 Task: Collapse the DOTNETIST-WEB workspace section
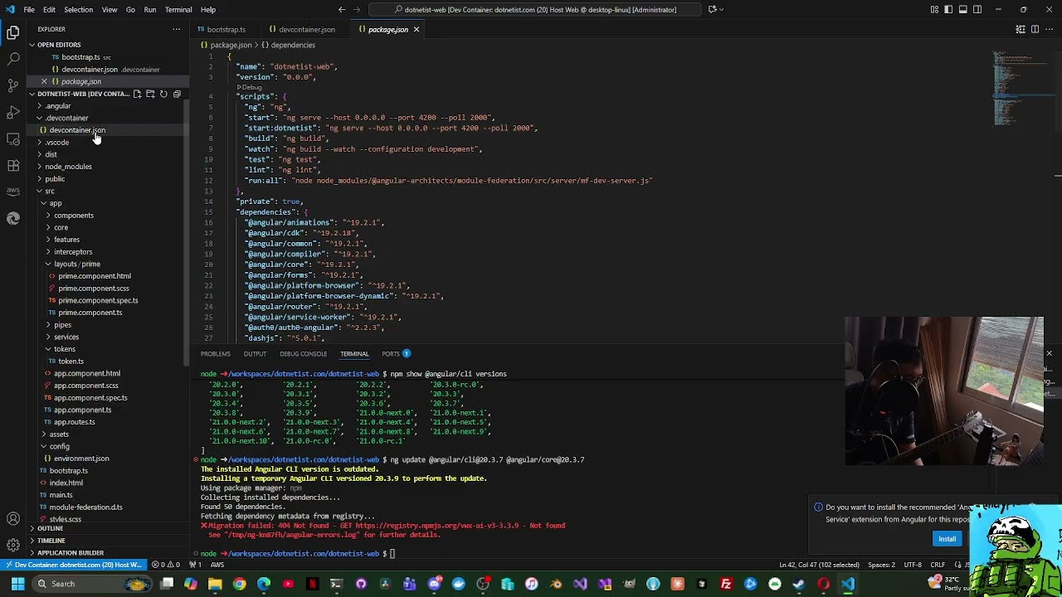click(x=83, y=94)
